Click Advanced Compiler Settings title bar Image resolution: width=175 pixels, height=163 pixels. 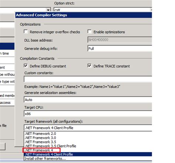pos(84,15)
